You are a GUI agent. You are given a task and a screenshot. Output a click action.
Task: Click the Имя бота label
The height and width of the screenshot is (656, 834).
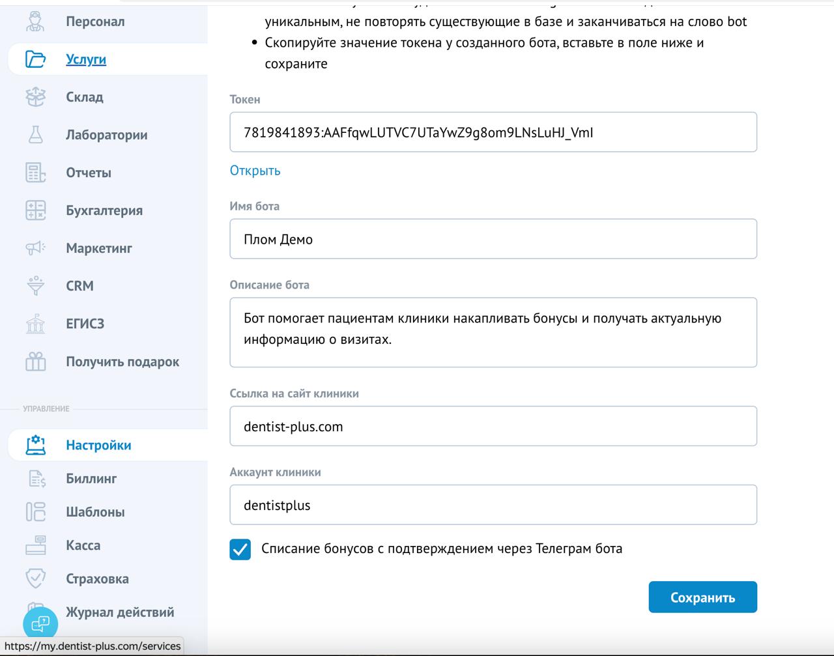(x=254, y=206)
